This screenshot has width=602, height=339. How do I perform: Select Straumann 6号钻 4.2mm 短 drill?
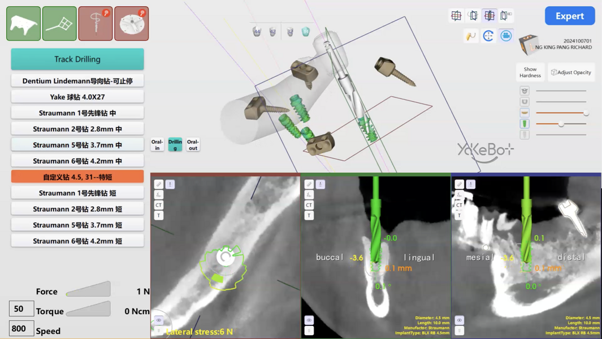coord(77,241)
